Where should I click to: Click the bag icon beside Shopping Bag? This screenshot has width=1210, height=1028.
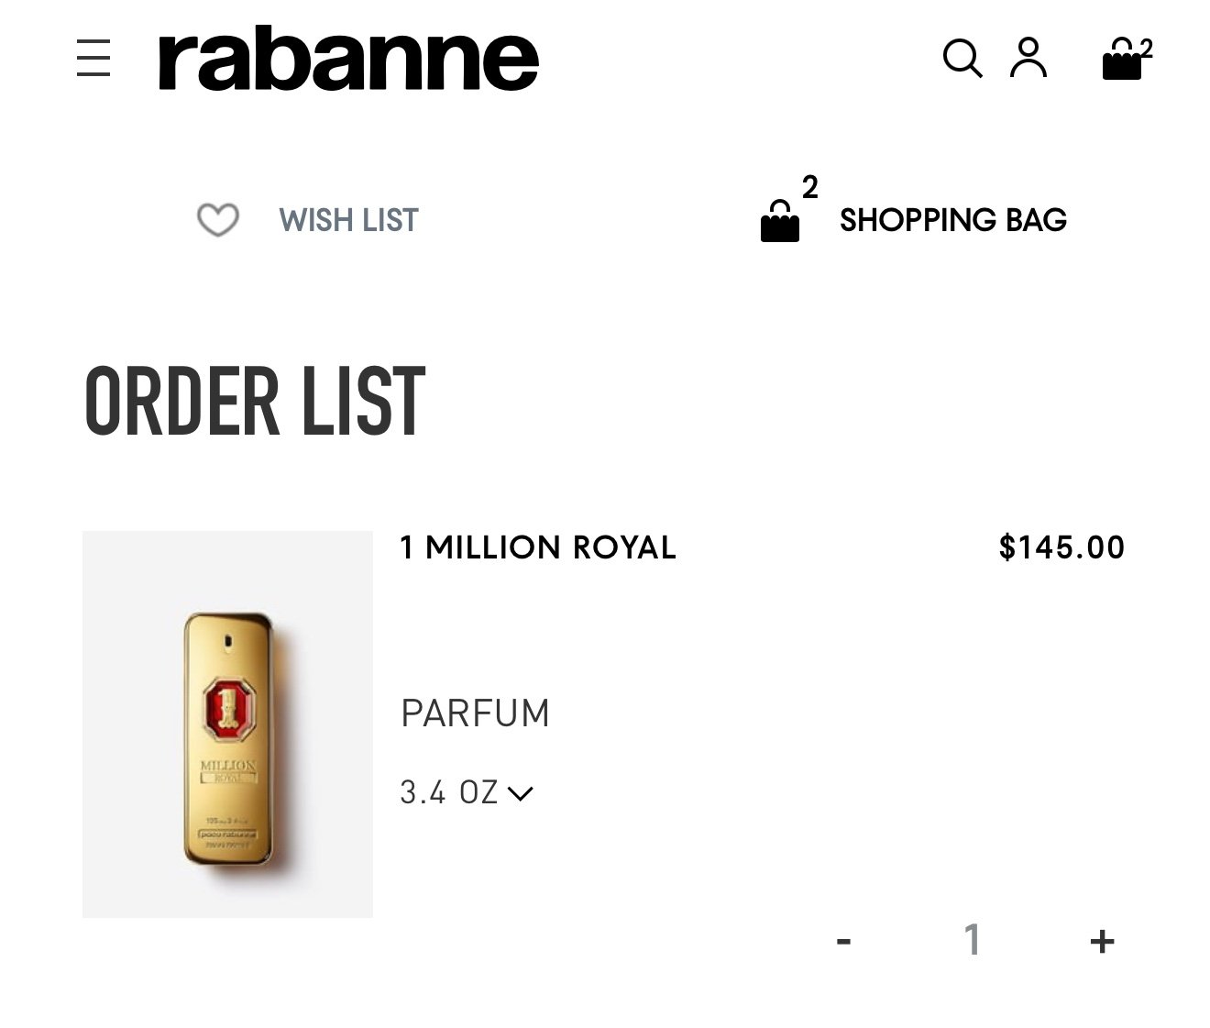point(780,222)
